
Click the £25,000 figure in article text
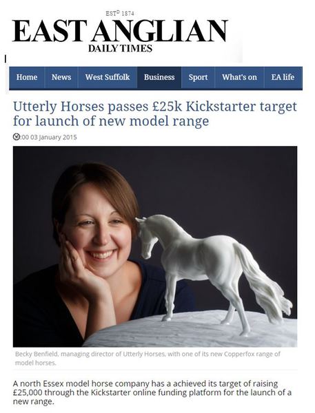(x=28, y=392)
